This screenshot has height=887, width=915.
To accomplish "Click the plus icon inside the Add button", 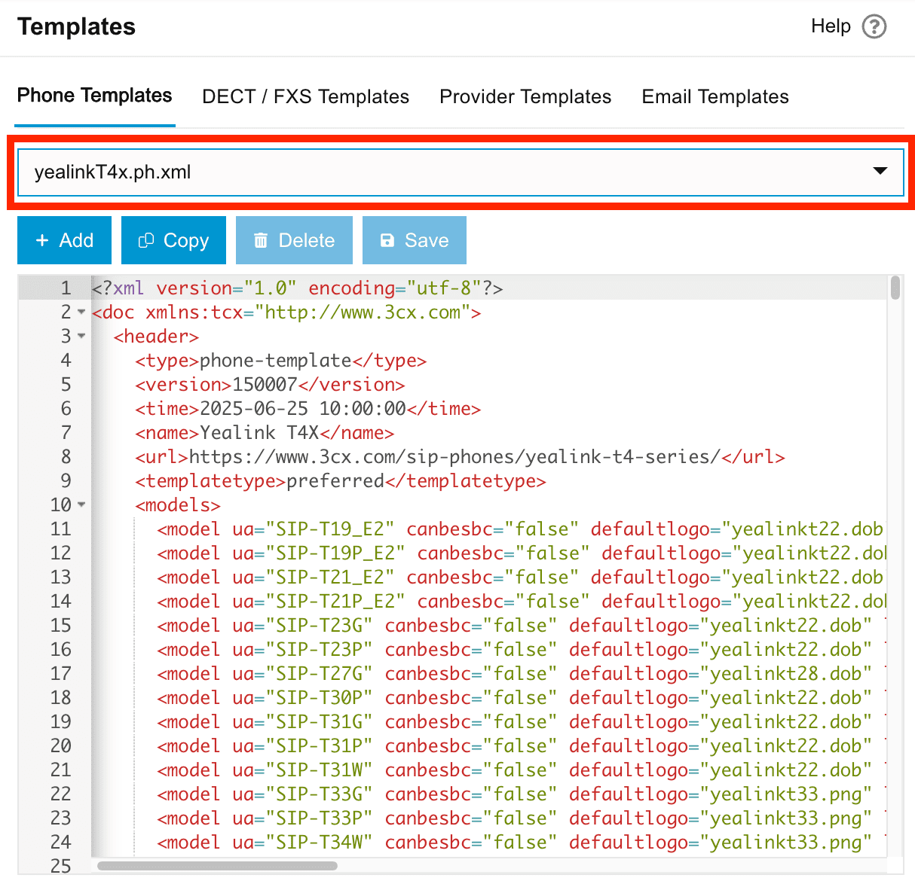I will point(43,240).
